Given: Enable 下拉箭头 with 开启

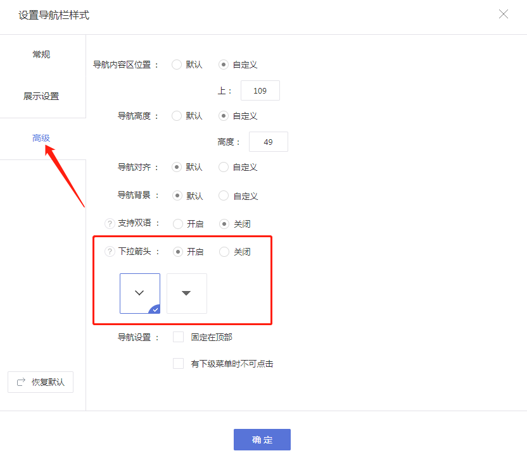Looking at the screenshot, I should pos(178,252).
